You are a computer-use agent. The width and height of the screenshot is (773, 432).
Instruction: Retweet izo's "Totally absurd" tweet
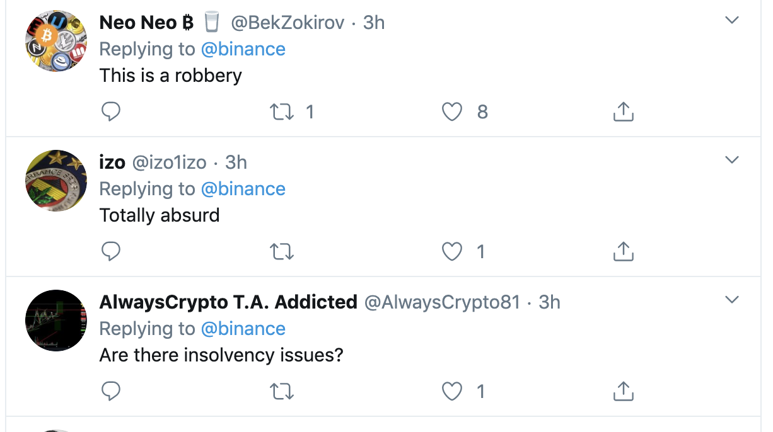(x=282, y=252)
